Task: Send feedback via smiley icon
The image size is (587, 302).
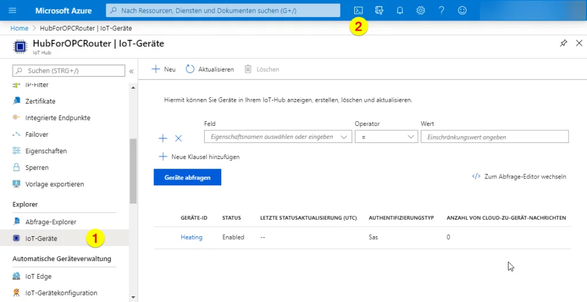Action: pos(463,10)
